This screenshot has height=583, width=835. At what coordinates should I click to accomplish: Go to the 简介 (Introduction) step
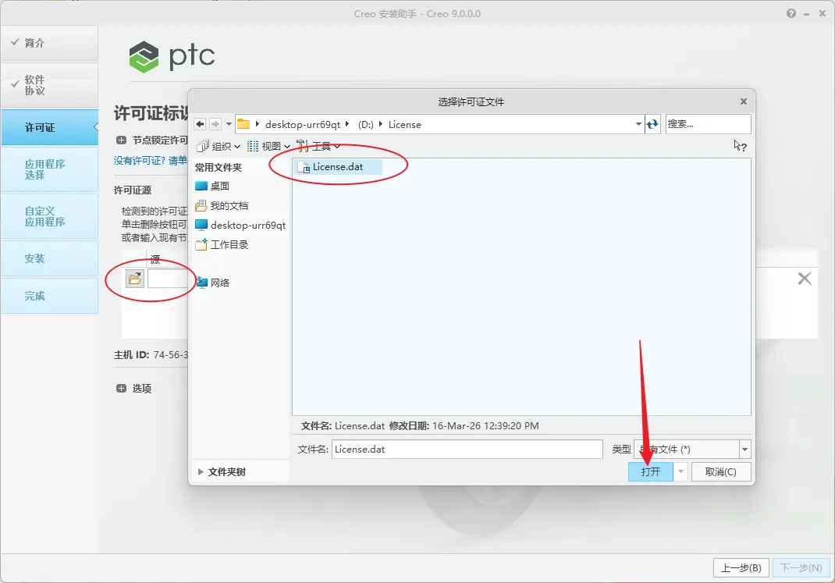pyautogui.click(x=49, y=43)
